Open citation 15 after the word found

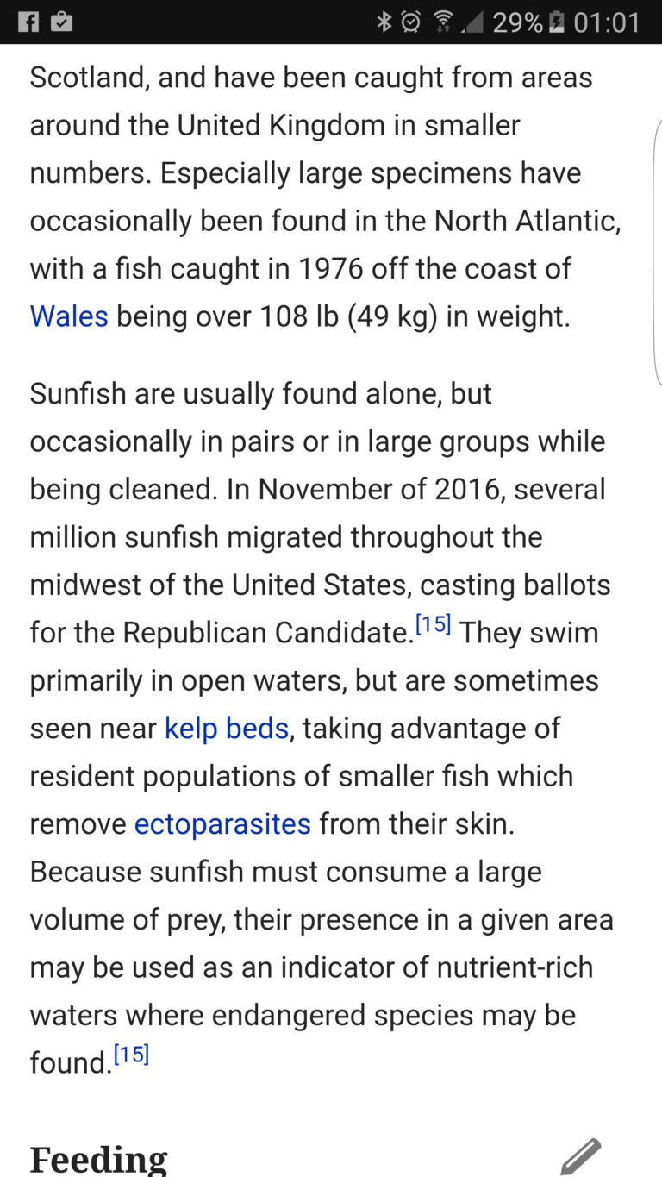pyautogui.click(x=131, y=1055)
